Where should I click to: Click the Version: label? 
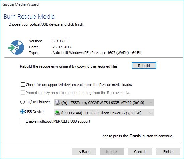coord(36,41)
